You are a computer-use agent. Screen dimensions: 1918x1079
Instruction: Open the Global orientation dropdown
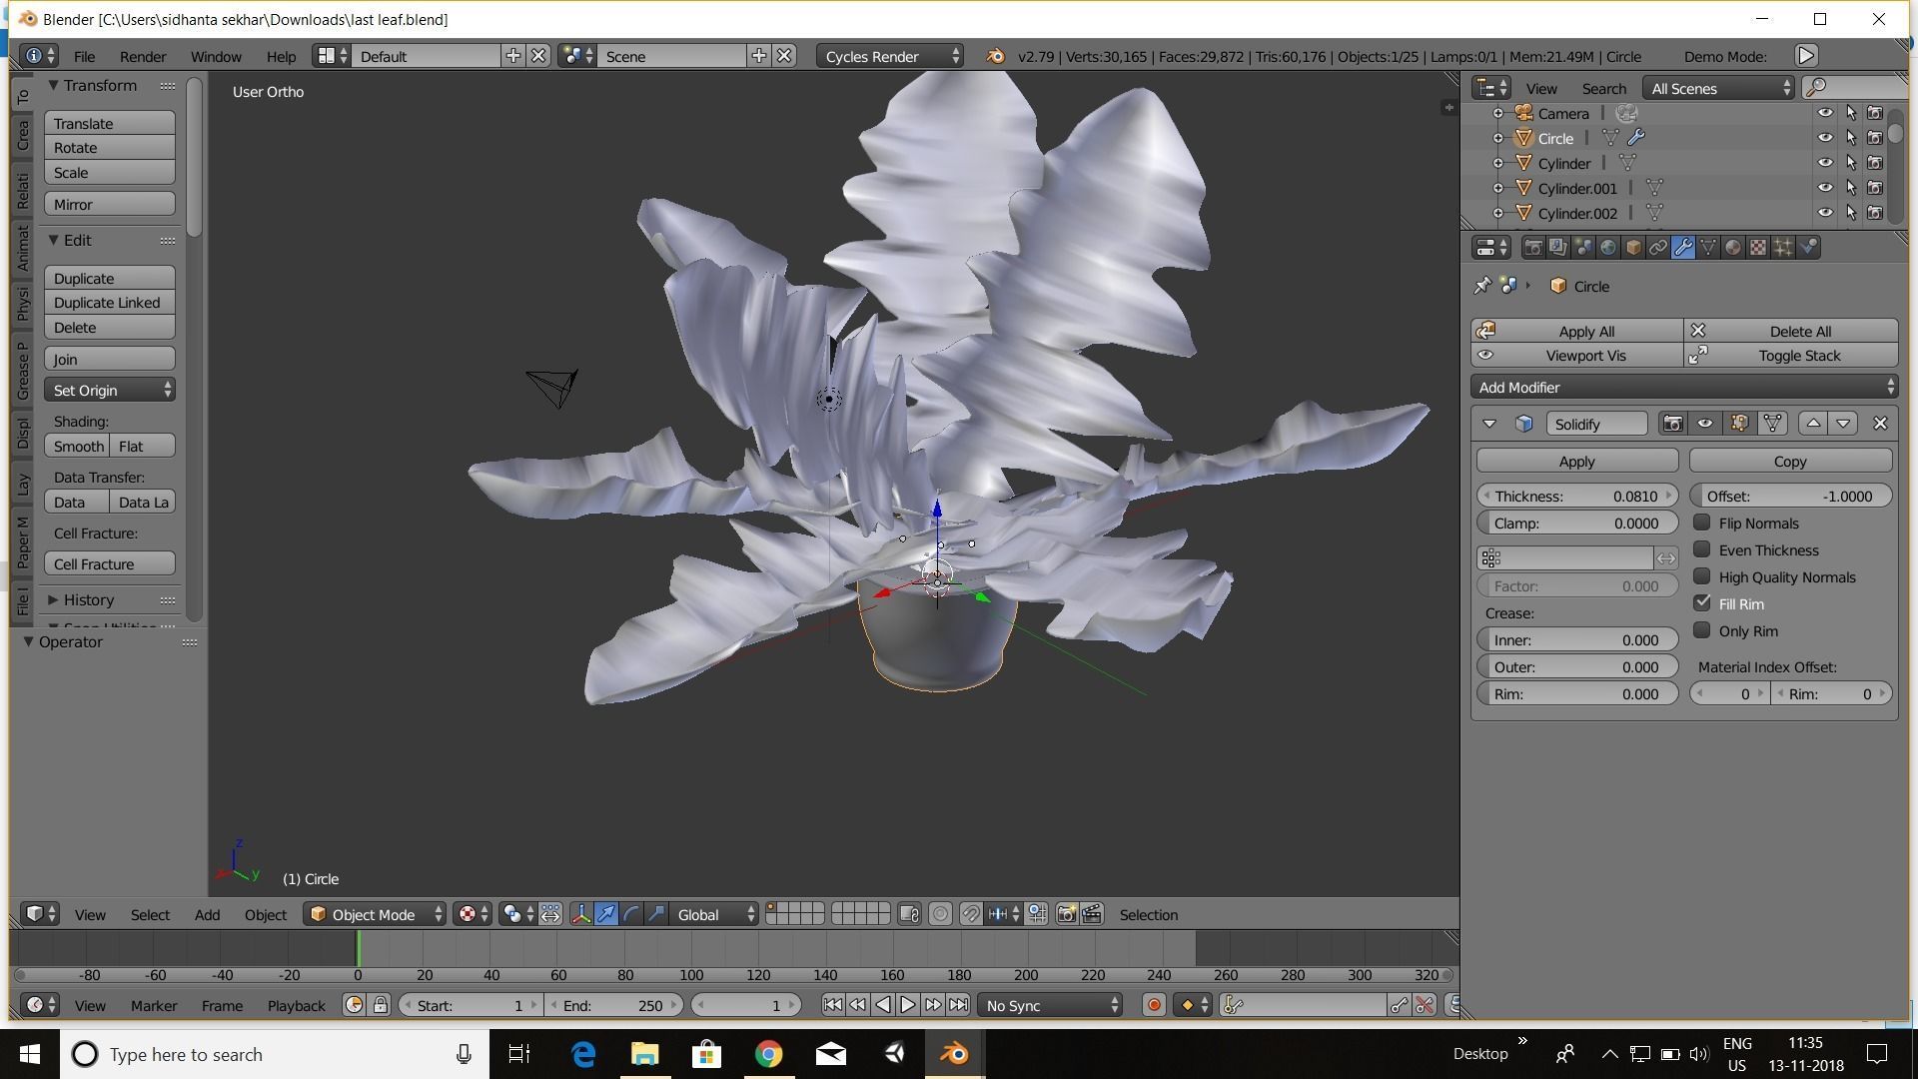click(714, 914)
